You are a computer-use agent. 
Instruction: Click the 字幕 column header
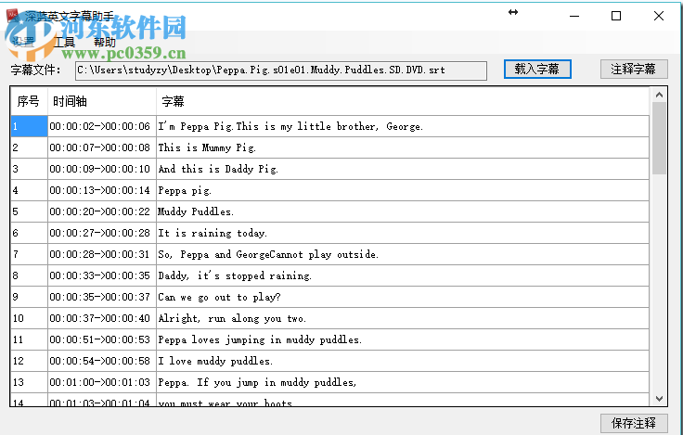tap(403, 101)
